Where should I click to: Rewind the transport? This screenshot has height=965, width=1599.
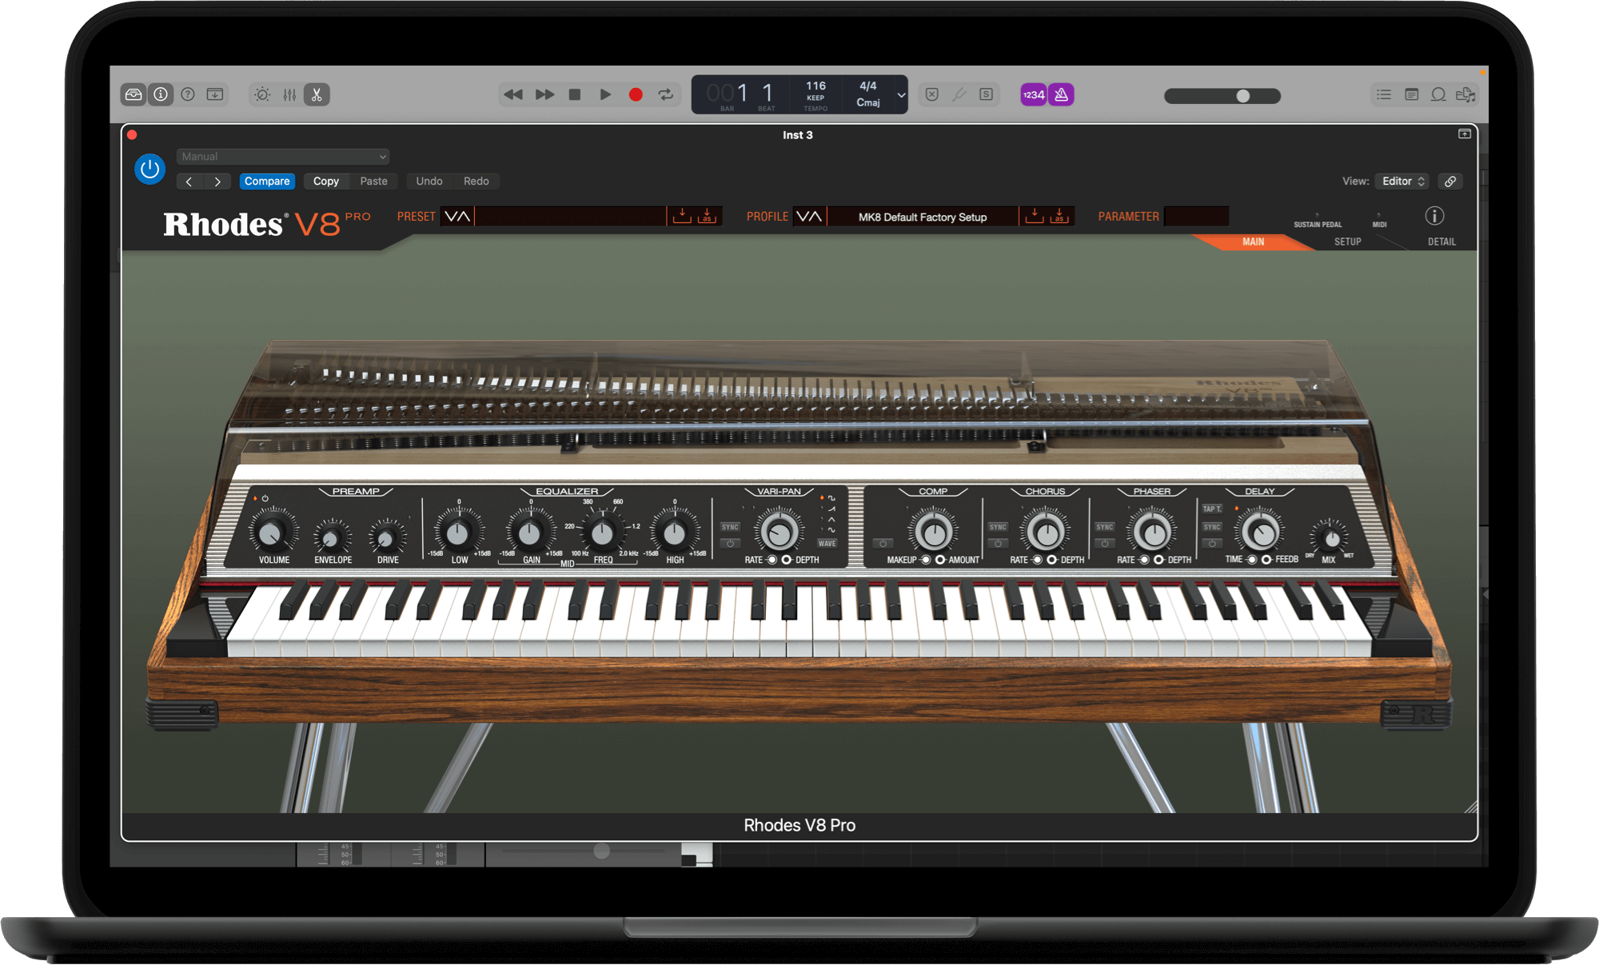pos(513,94)
